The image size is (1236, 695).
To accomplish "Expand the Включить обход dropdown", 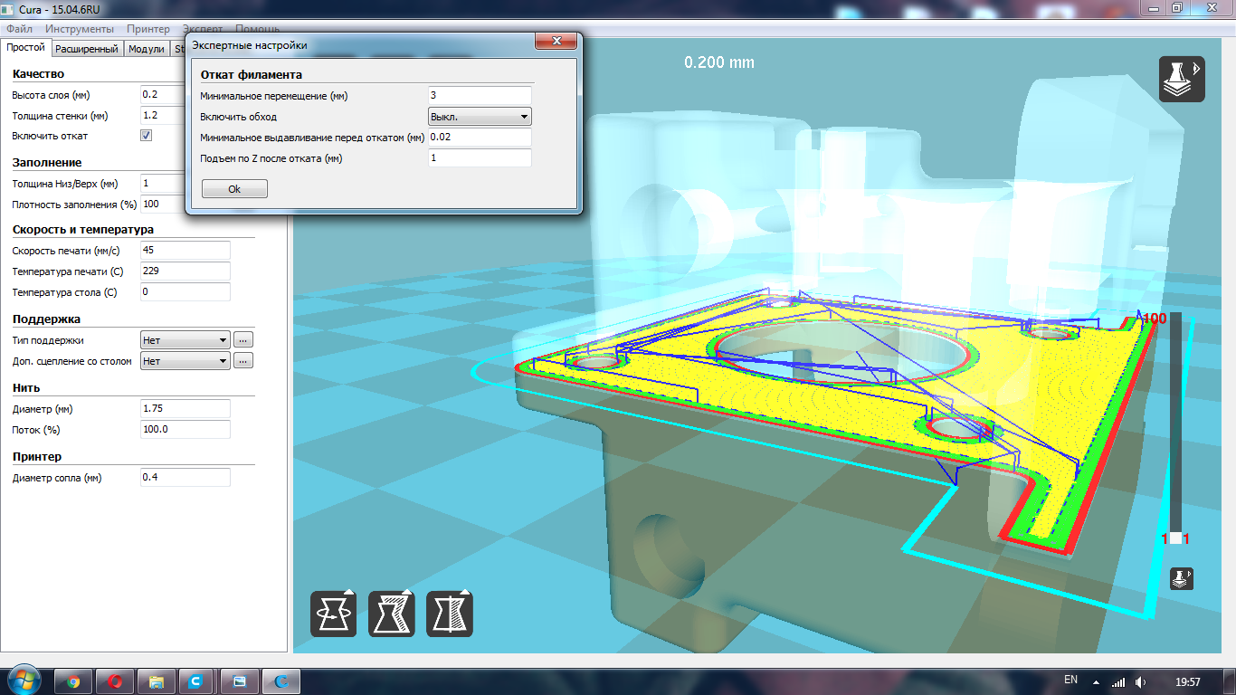I will click(479, 117).
